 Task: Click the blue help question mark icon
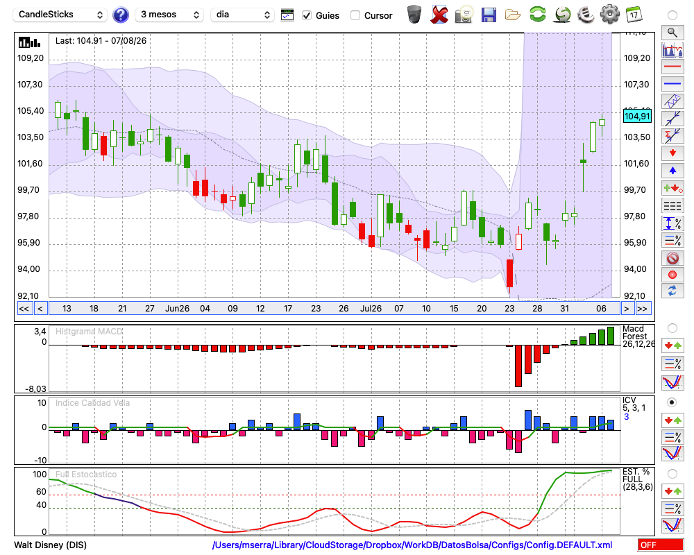click(120, 15)
